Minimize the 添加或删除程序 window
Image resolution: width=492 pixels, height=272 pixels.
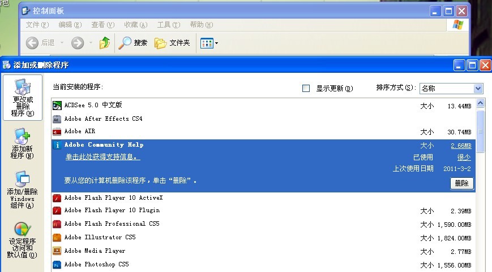click(x=459, y=65)
